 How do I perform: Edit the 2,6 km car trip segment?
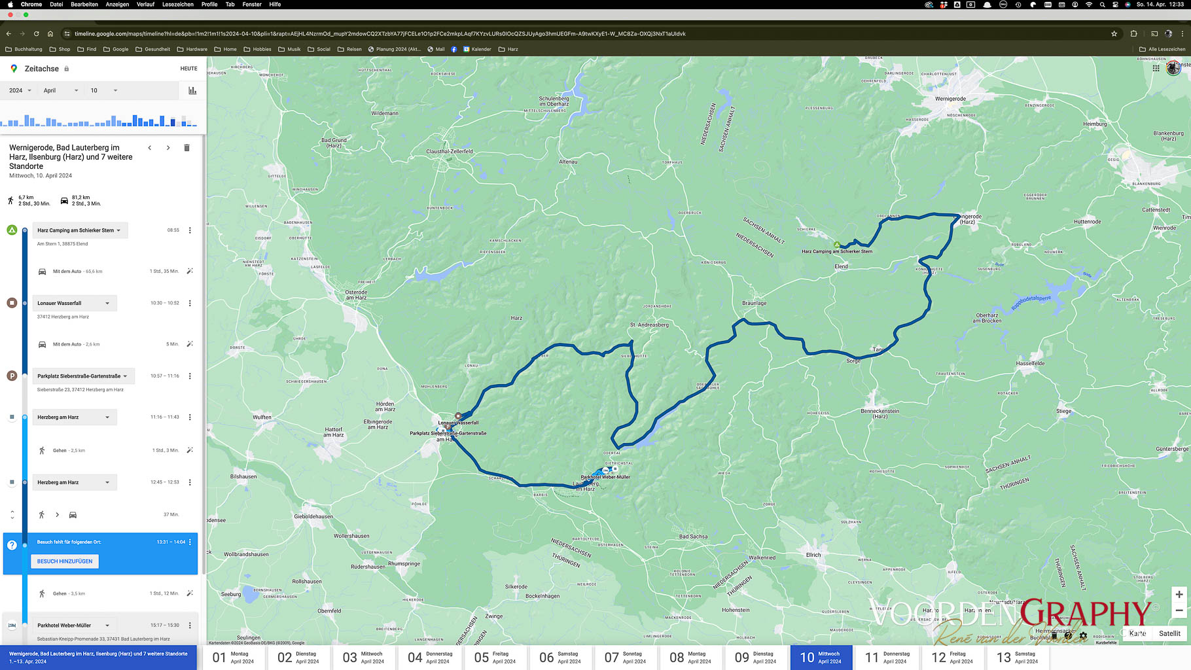click(190, 344)
